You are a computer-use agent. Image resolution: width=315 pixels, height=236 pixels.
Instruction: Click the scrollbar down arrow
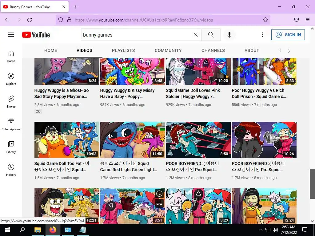pos(312,221)
